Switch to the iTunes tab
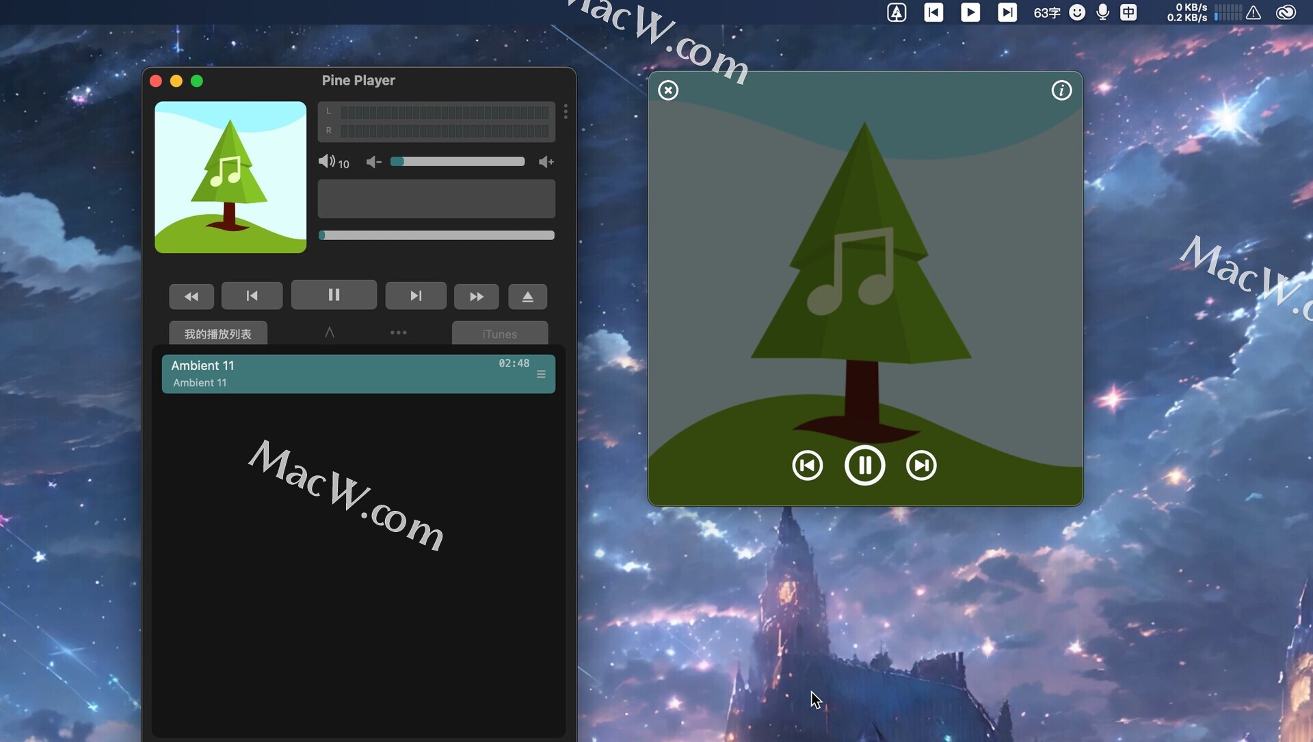This screenshot has height=742, width=1313. tap(500, 334)
